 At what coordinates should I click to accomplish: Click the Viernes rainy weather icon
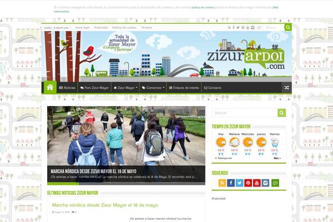pos(274,142)
